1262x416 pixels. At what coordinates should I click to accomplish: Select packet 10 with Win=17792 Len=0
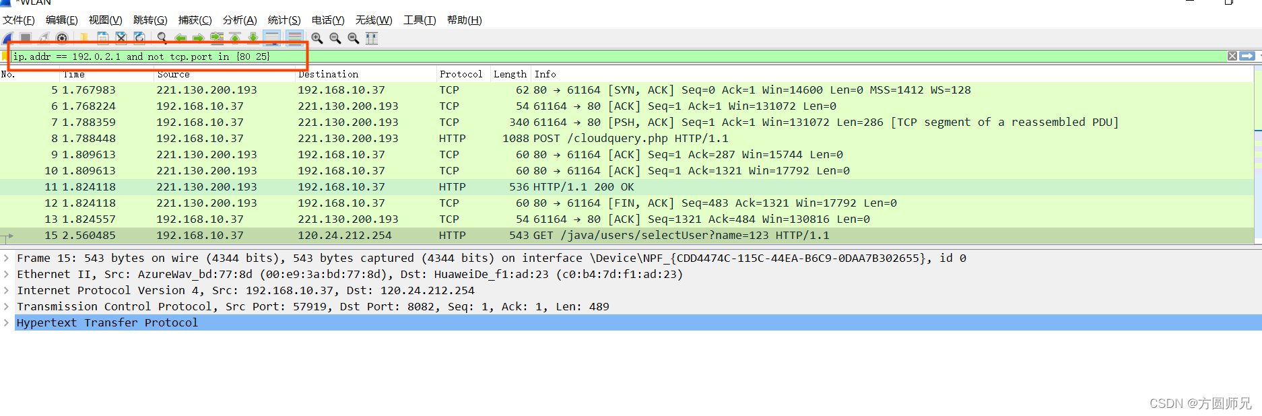[627, 170]
